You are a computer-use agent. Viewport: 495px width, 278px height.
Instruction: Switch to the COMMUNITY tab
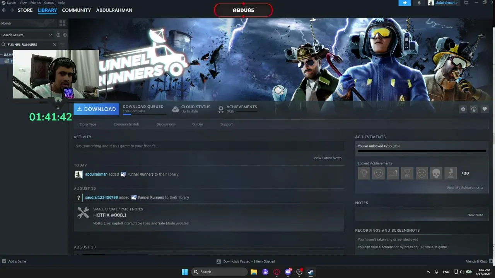point(77,10)
